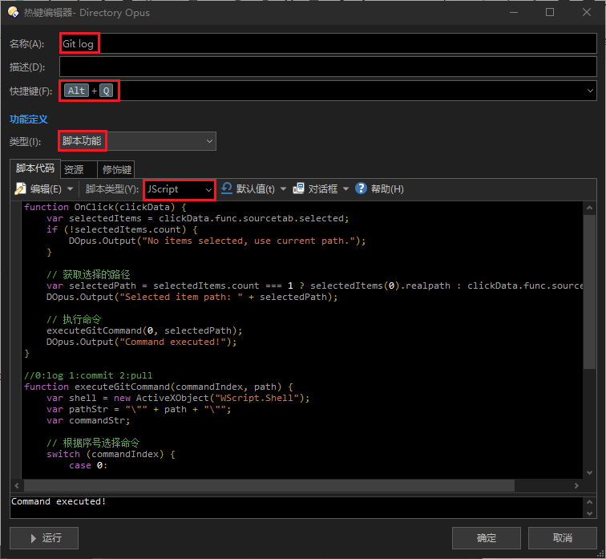Click the blue help question mark icon

tap(361, 188)
